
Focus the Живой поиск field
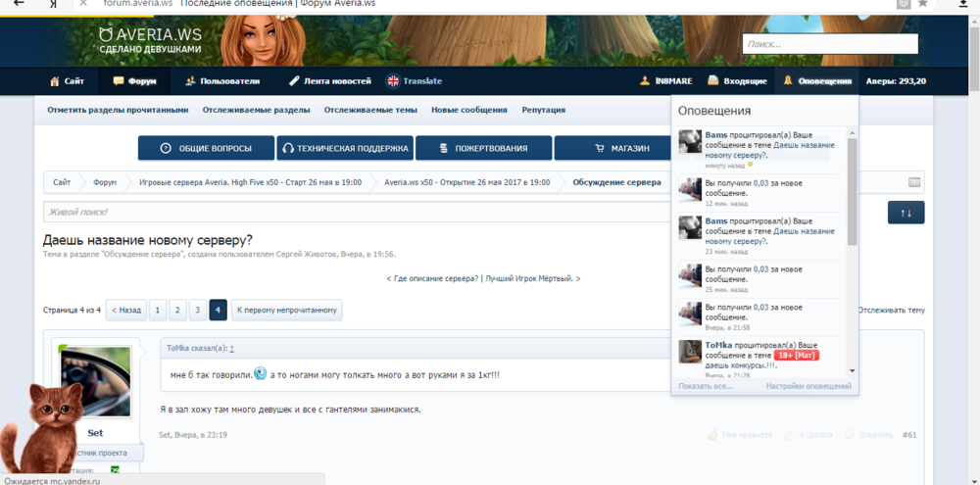coord(357,212)
